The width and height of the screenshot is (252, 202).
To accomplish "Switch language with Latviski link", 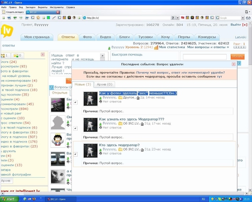I will tap(240, 37).
